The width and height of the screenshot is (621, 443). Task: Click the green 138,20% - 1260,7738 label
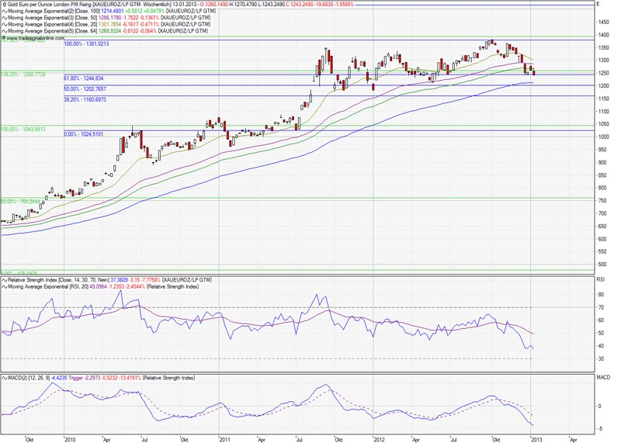point(23,74)
